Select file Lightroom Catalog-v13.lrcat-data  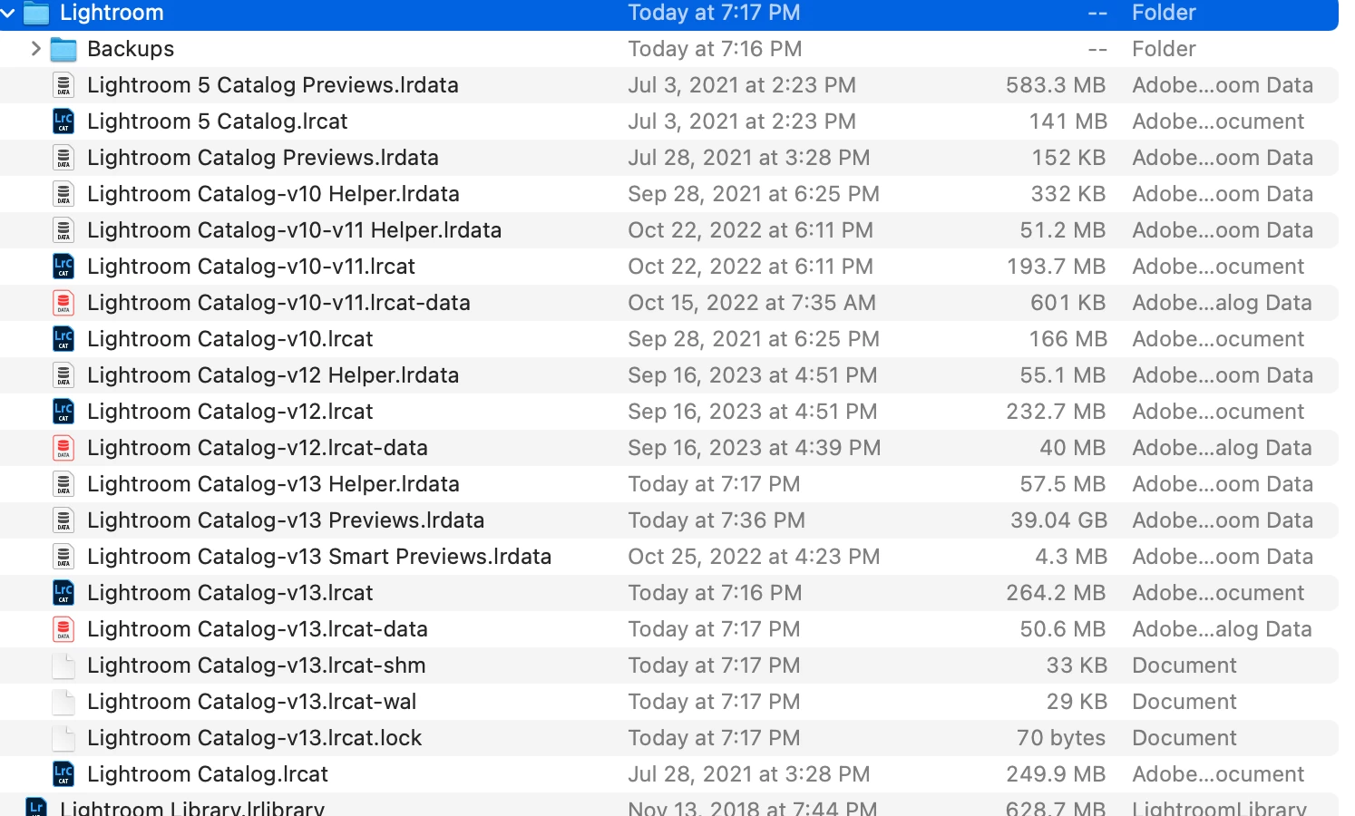pos(258,629)
